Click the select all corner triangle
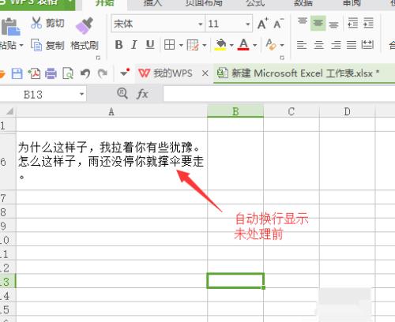Screen dimensions: 395x322 click(x=9, y=111)
